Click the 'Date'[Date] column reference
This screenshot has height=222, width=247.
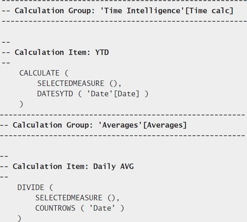113,94
